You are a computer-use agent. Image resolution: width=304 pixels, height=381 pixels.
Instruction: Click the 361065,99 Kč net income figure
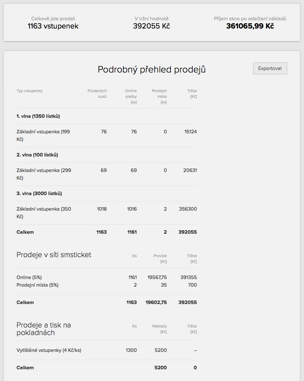[250, 26]
